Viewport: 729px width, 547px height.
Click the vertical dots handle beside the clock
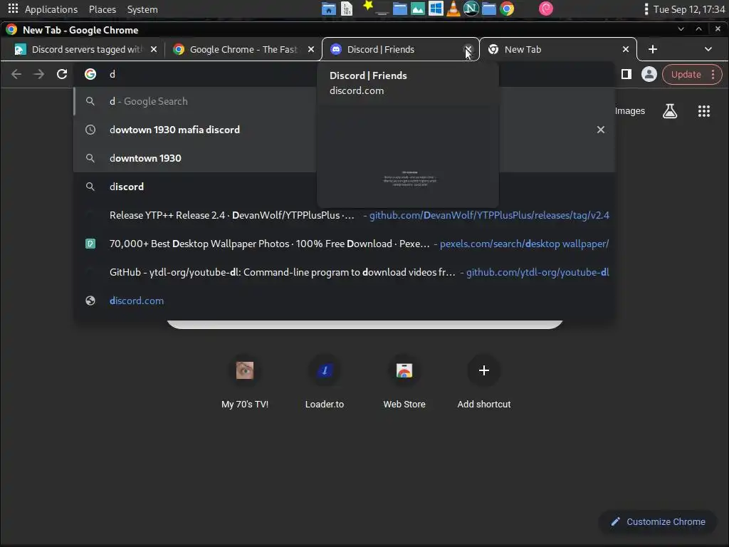(646, 9)
